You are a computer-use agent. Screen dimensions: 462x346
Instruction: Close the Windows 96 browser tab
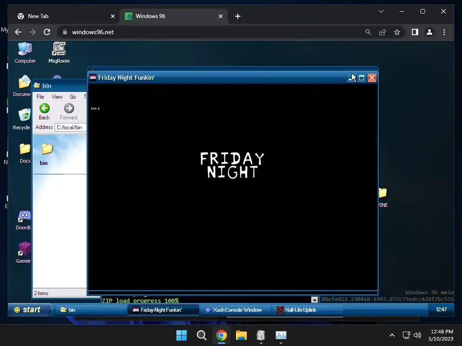point(220,16)
